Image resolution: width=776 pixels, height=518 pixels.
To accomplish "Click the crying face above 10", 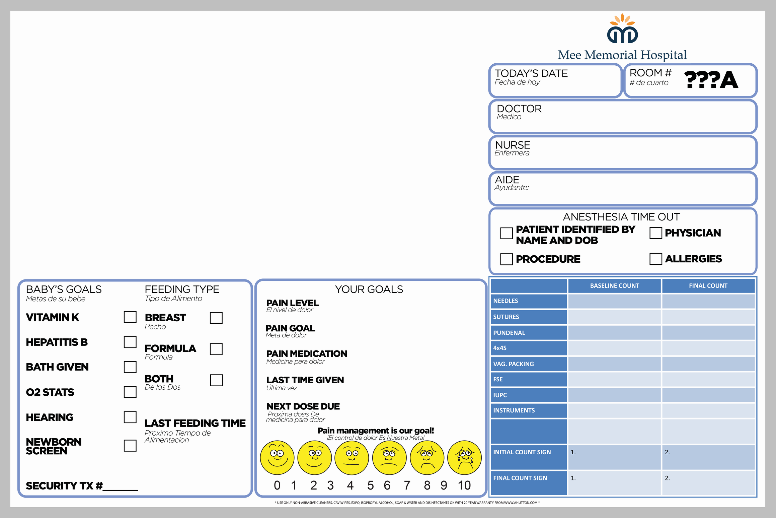I will (x=464, y=457).
